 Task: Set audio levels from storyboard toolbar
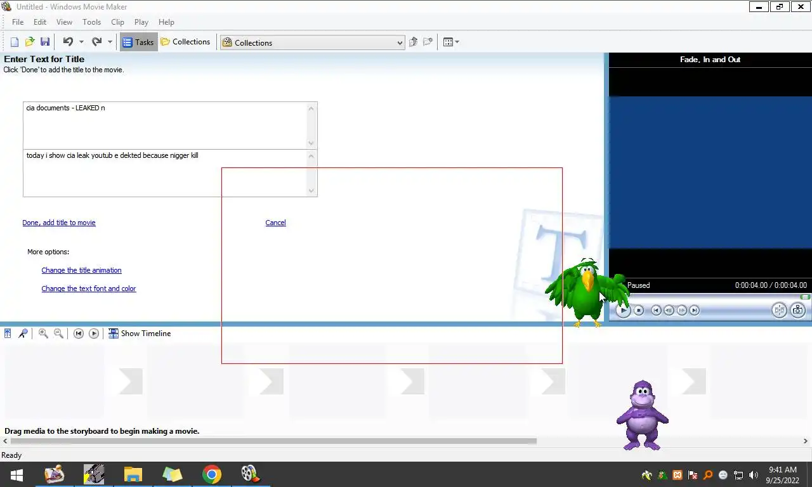pos(8,334)
